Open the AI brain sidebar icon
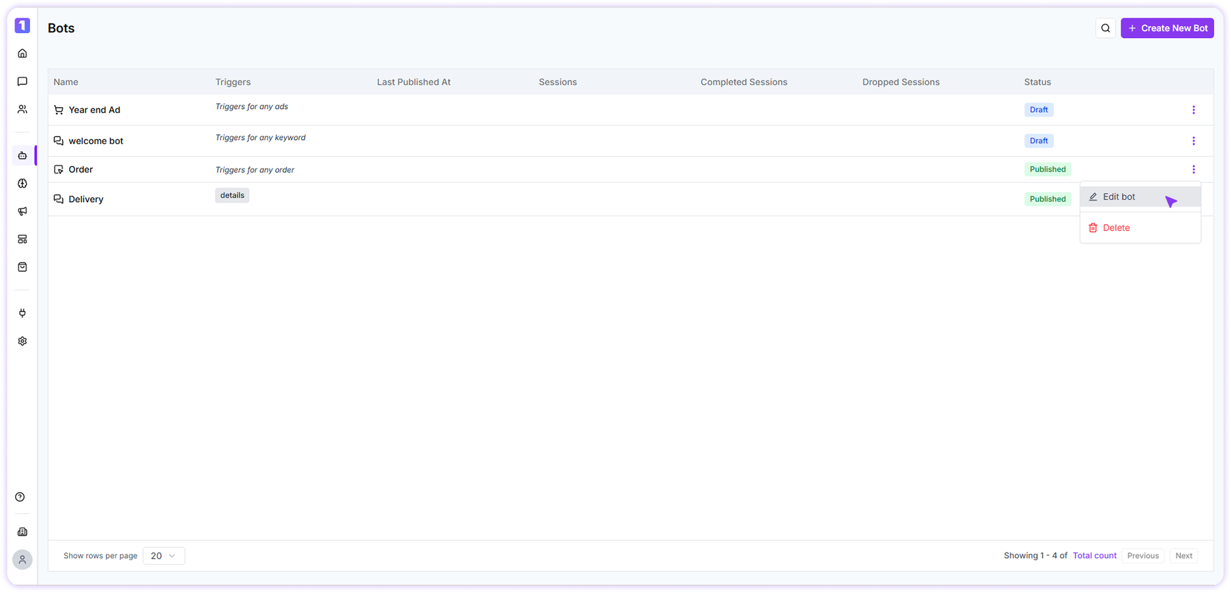 point(22,183)
